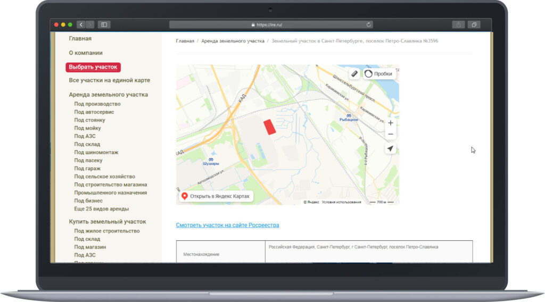Select Под строительство магазина

111,184
